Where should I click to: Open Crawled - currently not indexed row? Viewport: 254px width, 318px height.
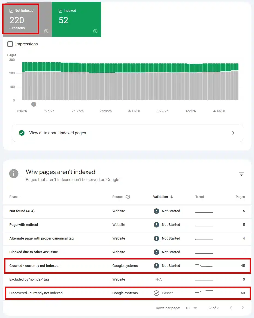tap(127, 266)
